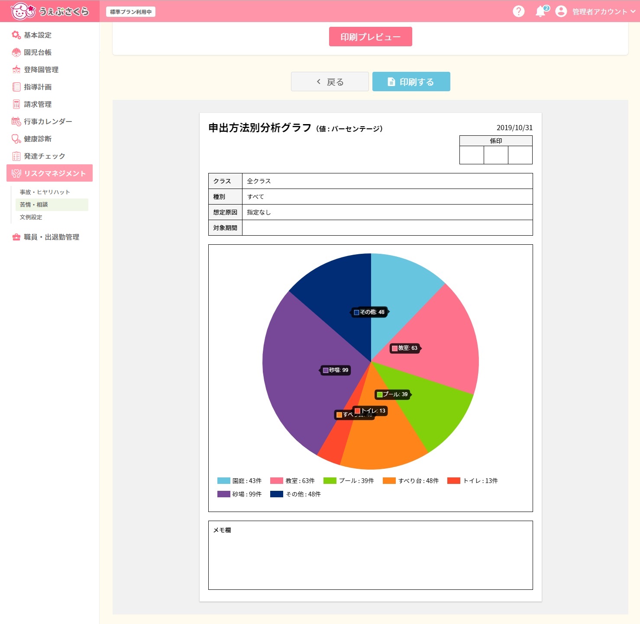Click the 指定なし value cell
Screen dimensions: 640x624
pyautogui.click(x=388, y=212)
